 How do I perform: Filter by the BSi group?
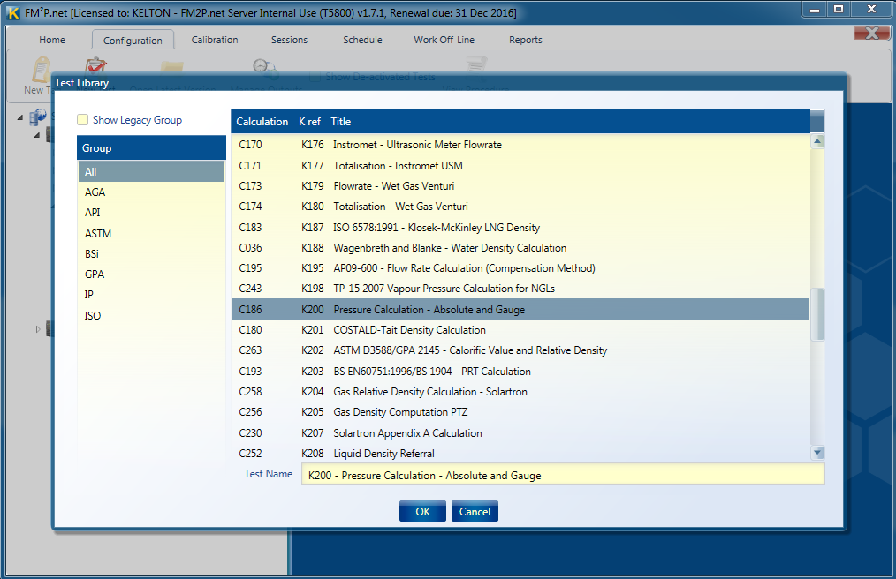click(151, 253)
